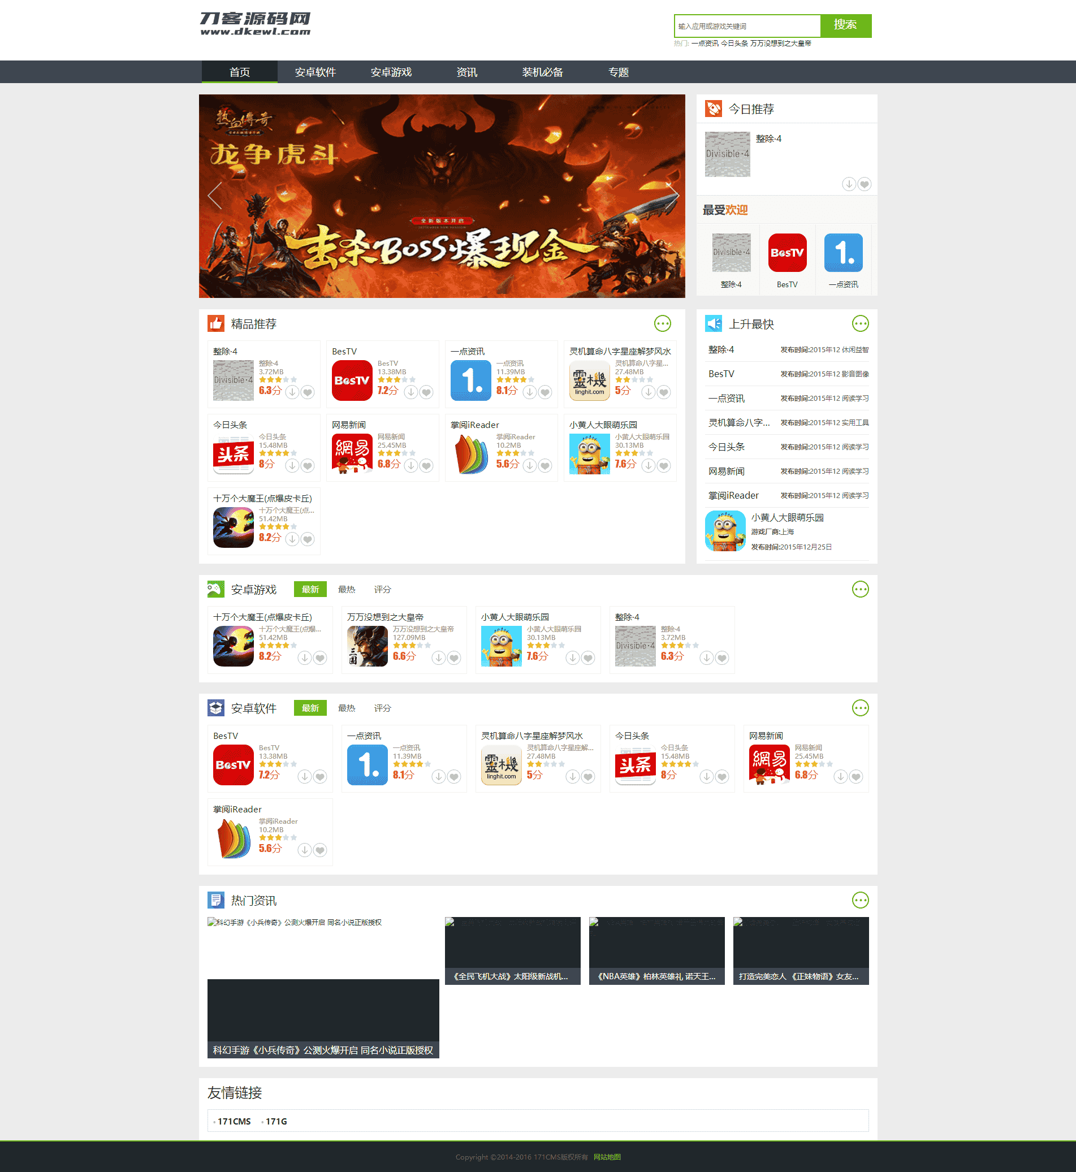Image resolution: width=1076 pixels, height=1172 pixels.
Task: Download 灵机算命八字星座解梦风水 in 精品推荐
Action: click(649, 392)
